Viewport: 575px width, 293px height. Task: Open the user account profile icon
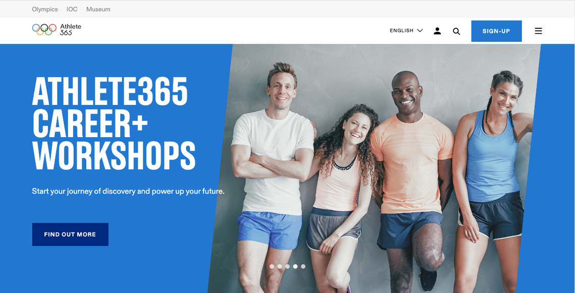[437, 31]
